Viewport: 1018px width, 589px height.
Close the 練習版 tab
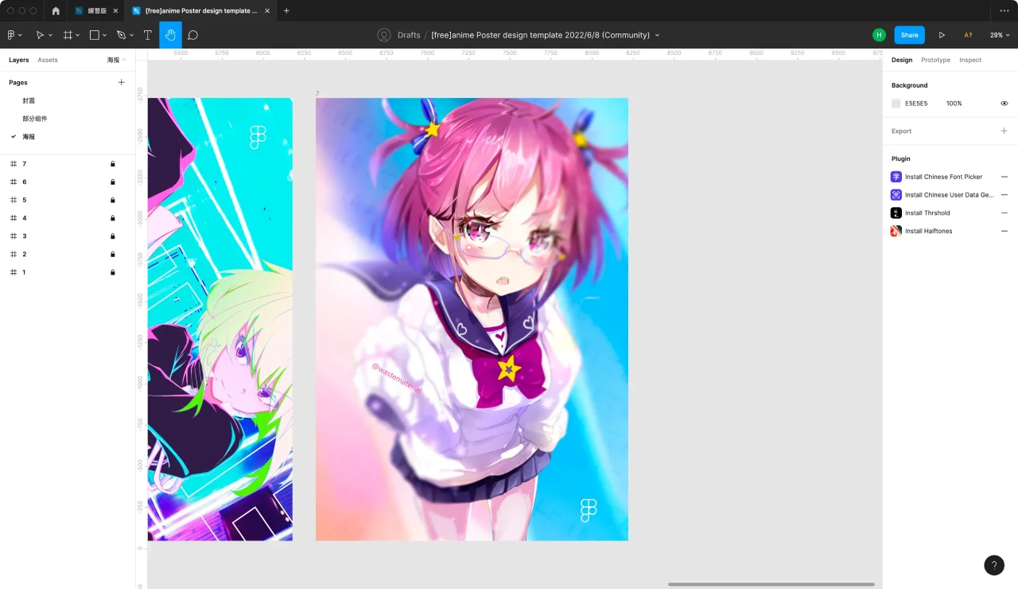(115, 10)
